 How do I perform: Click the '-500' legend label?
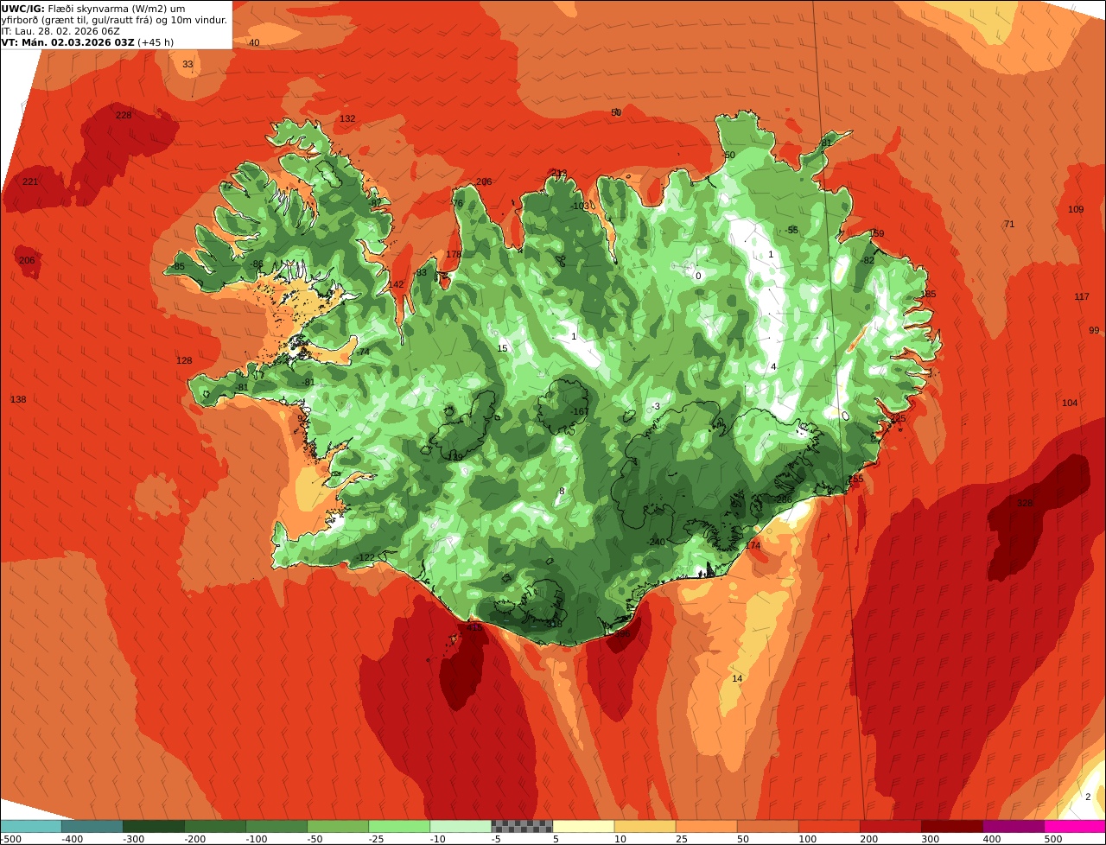pyautogui.click(x=10, y=839)
